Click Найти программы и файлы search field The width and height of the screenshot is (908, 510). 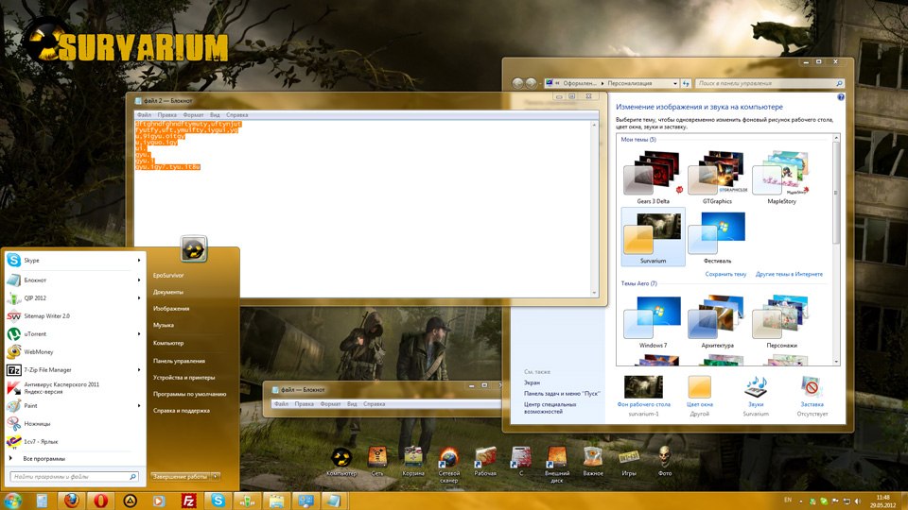click(x=74, y=476)
